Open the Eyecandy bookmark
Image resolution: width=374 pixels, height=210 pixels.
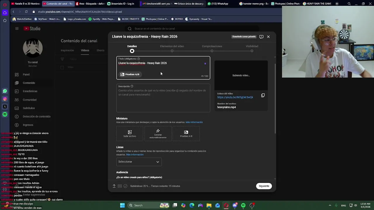click(198, 19)
